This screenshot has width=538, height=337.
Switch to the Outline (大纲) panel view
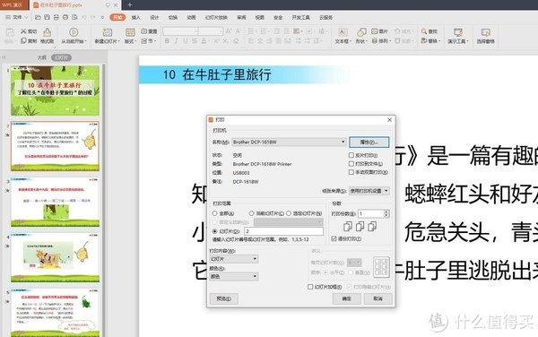pos(42,57)
